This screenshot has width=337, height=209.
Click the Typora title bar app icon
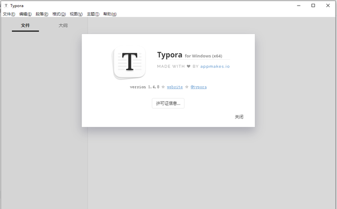pos(6,6)
